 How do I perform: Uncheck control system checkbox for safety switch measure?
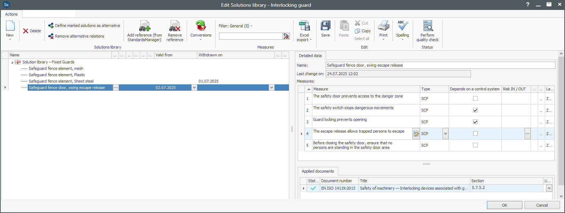pyautogui.click(x=475, y=110)
